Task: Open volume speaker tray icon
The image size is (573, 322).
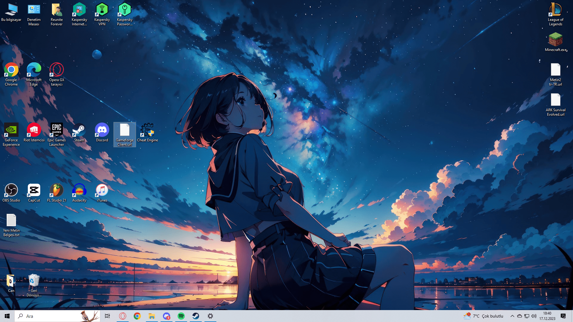Action: (534, 316)
